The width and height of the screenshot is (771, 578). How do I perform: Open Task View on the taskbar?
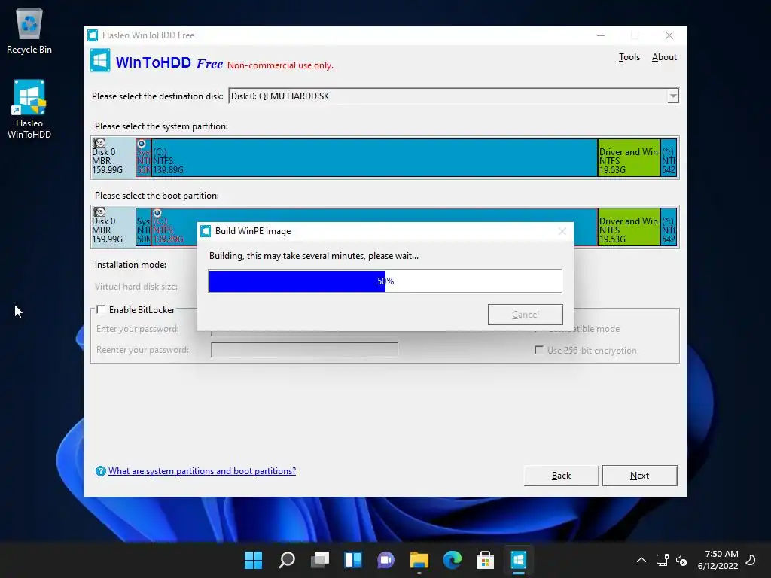point(320,560)
